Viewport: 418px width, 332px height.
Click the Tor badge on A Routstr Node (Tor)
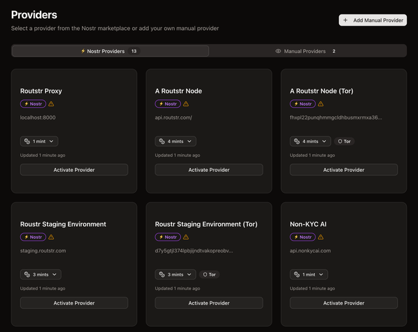pos(344,141)
